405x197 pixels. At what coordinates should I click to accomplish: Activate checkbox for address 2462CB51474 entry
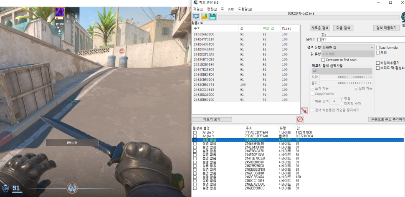coord(195,177)
